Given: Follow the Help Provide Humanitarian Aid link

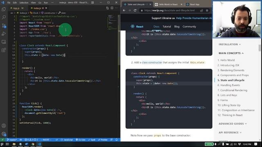Looking at the screenshot, I should [x=194, y=18].
